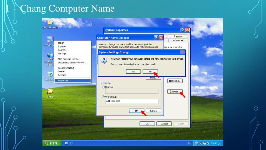Image resolution: width=266 pixels, height=150 pixels.
Task: Click No in System Settings Change
Action: (x=150, y=72)
